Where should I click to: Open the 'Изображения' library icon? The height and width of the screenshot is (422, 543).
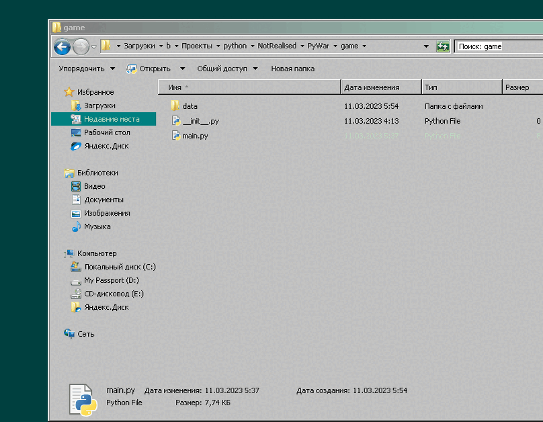pyautogui.click(x=76, y=213)
